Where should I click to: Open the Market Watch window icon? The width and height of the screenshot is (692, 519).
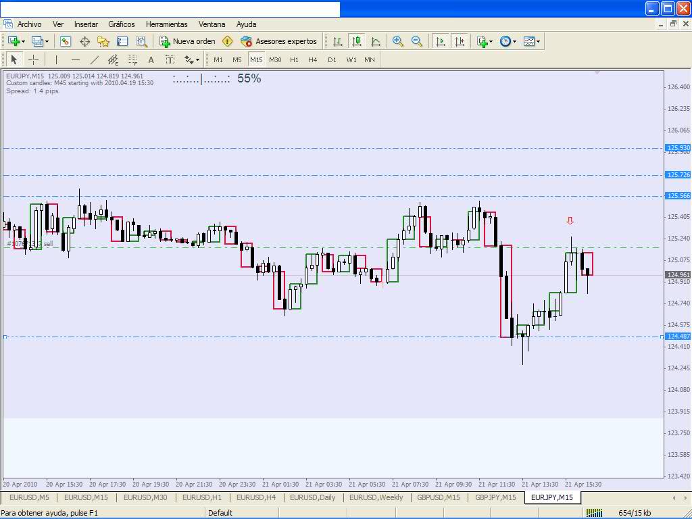click(x=66, y=41)
